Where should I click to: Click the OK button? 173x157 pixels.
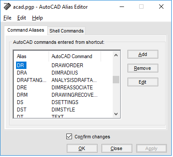[82, 148]
